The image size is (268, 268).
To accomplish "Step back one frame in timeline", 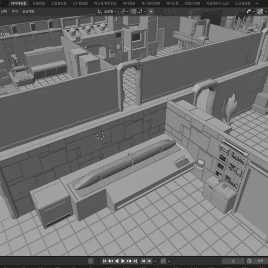I will pyautogui.click(x=143, y=261).
